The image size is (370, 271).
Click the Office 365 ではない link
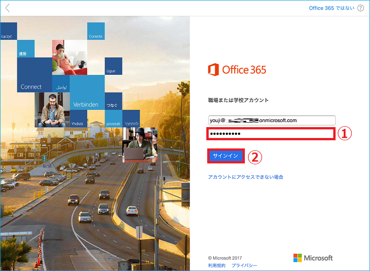click(331, 8)
